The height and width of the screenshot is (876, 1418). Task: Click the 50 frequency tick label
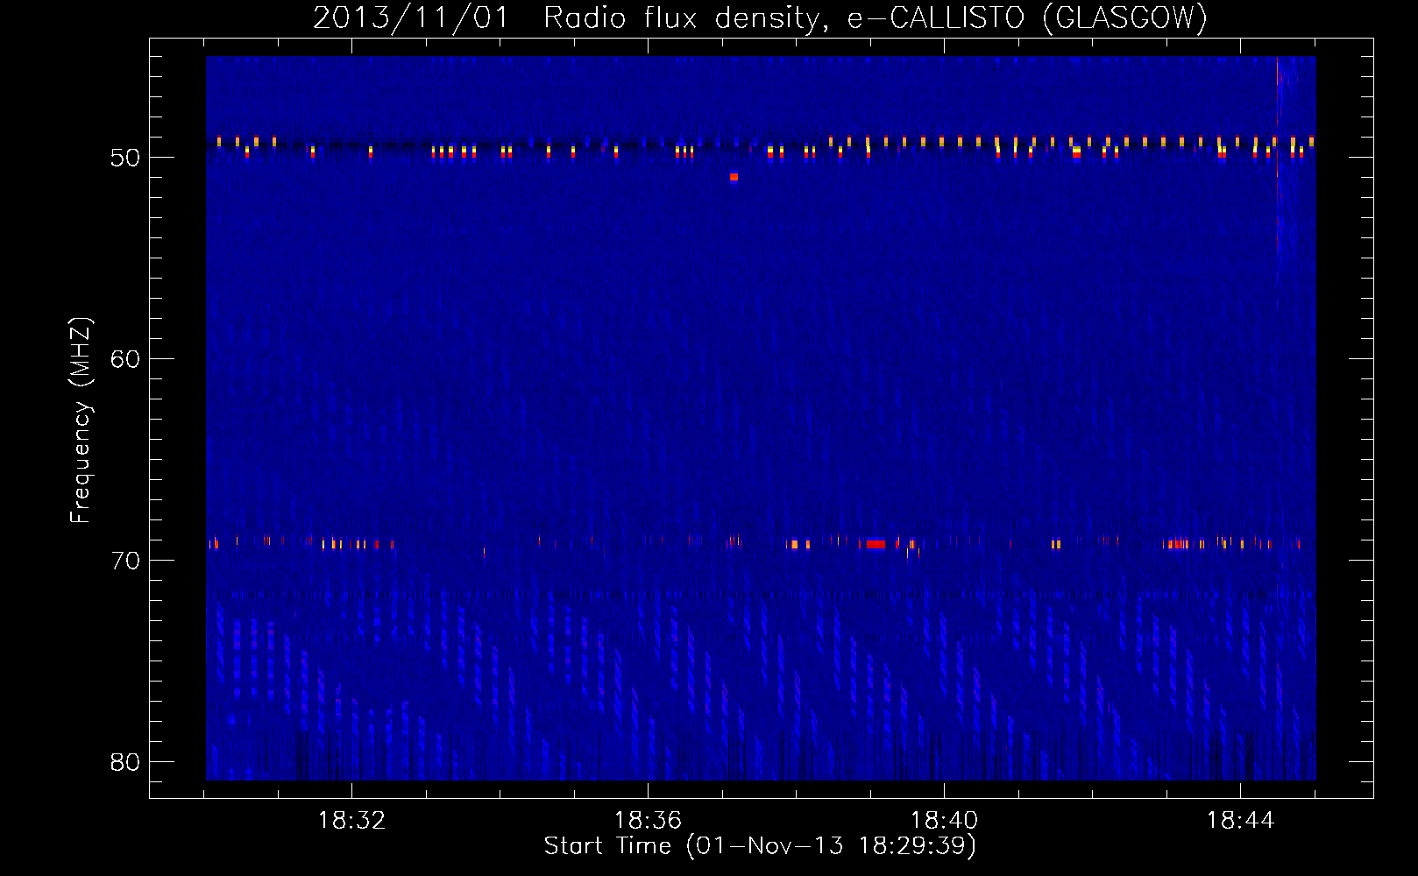(x=125, y=158)
